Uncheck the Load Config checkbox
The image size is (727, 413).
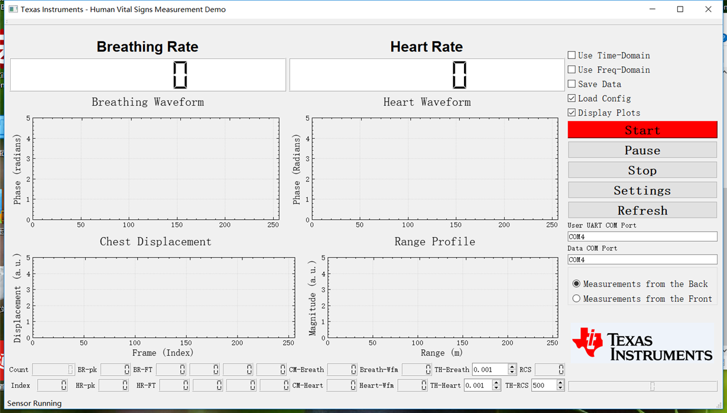(x=572, y=98)
